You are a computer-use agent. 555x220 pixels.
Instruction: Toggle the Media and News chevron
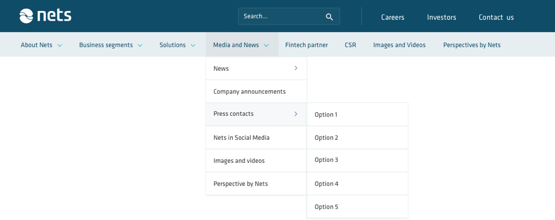click(x=266, y=46)
